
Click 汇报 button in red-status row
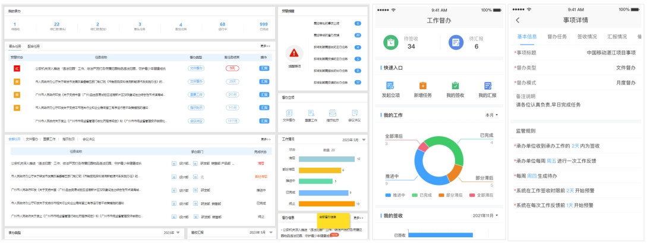(264, 68)
